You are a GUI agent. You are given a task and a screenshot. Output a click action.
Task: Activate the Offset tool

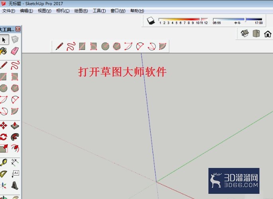click(15, 148)
